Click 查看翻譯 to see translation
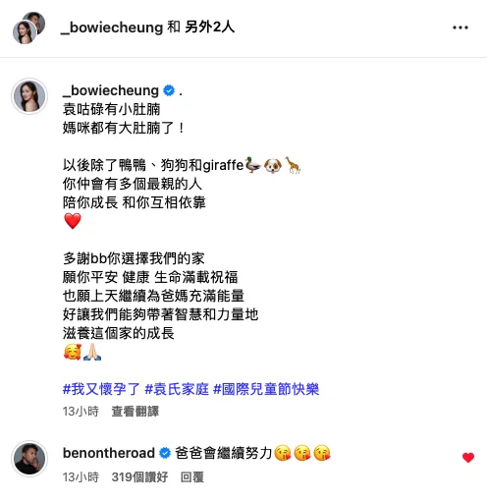 pos(135,412)
